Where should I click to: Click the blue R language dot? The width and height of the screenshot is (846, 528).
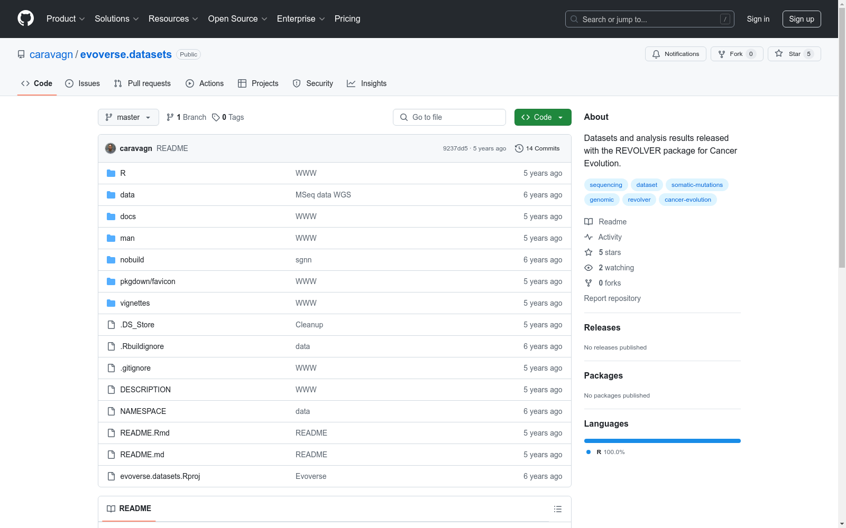point(588,452)
